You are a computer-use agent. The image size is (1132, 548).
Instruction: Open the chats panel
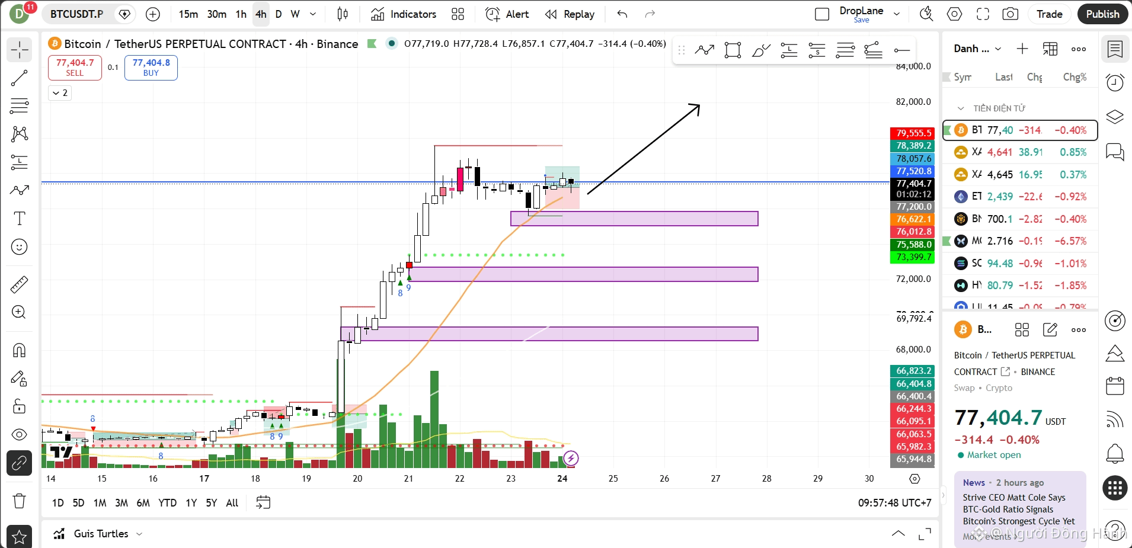[x=1115, y=152]
